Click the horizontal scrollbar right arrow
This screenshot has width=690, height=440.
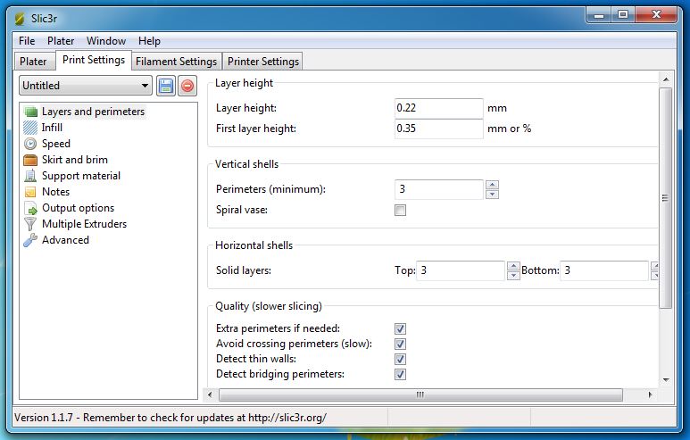[650, 394]
